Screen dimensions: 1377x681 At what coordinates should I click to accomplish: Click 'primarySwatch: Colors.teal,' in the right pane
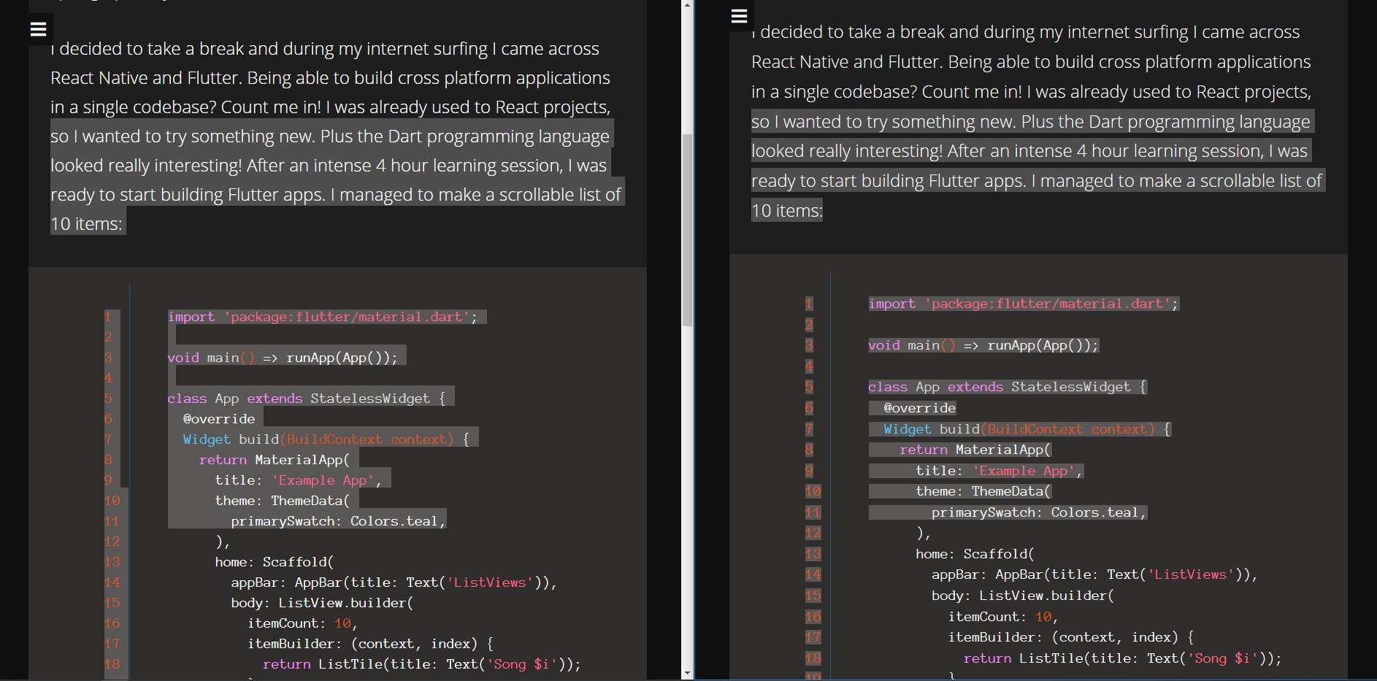click(x=1039, y=512)
